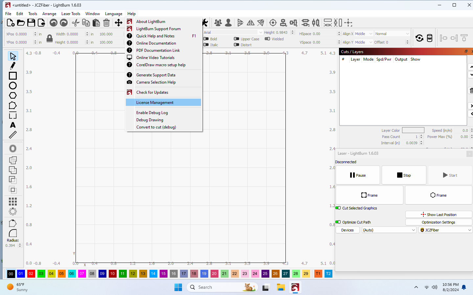Paste from clipboard via toolbar icon

96,23
